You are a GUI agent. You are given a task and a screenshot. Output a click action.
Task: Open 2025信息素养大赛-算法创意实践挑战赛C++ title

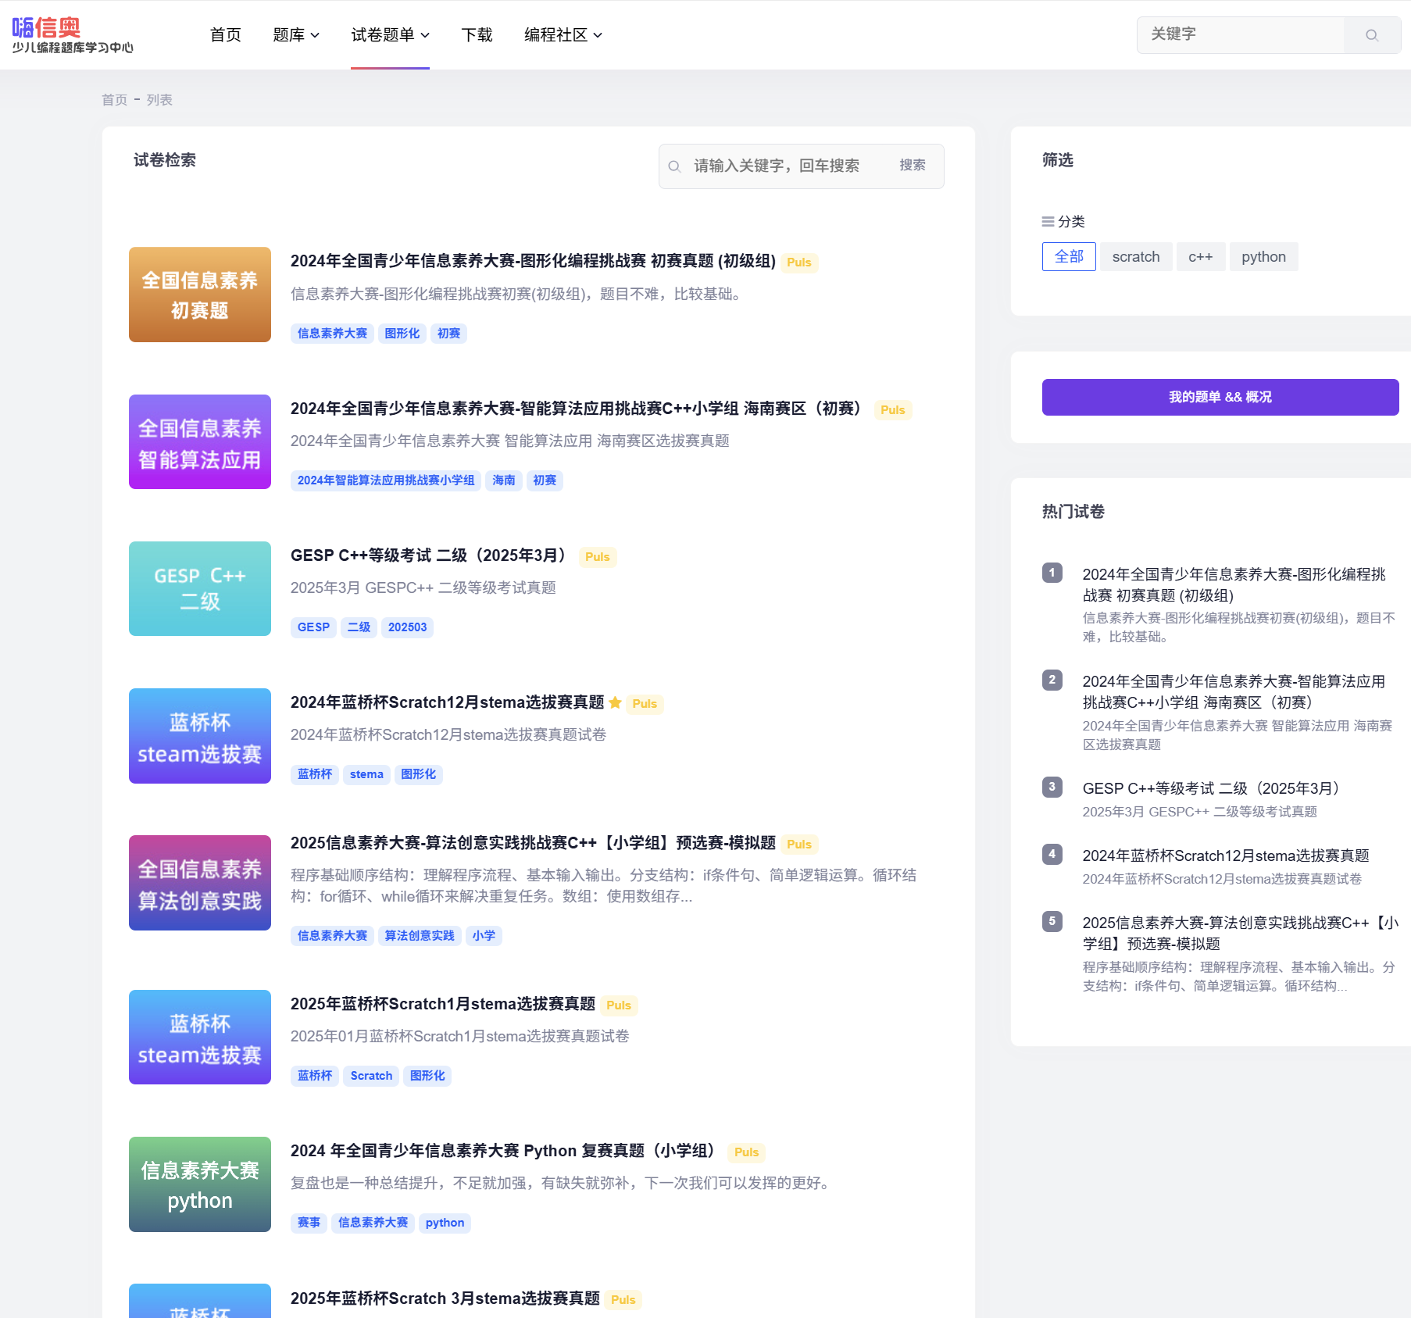click(533, 843)
